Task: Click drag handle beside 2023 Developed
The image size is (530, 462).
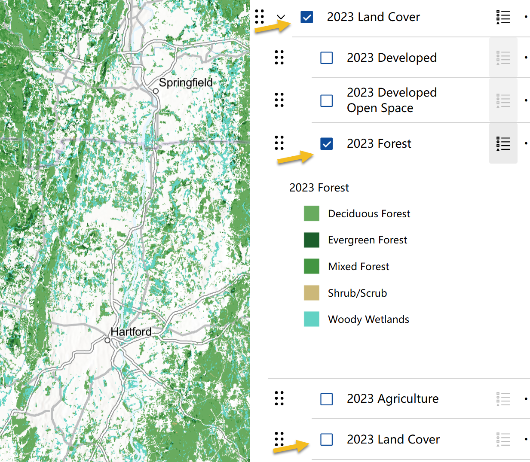Action: point(279,58)
